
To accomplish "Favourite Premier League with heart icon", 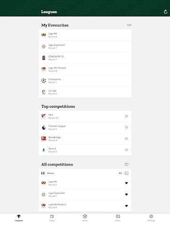I will tap(127, 128).
